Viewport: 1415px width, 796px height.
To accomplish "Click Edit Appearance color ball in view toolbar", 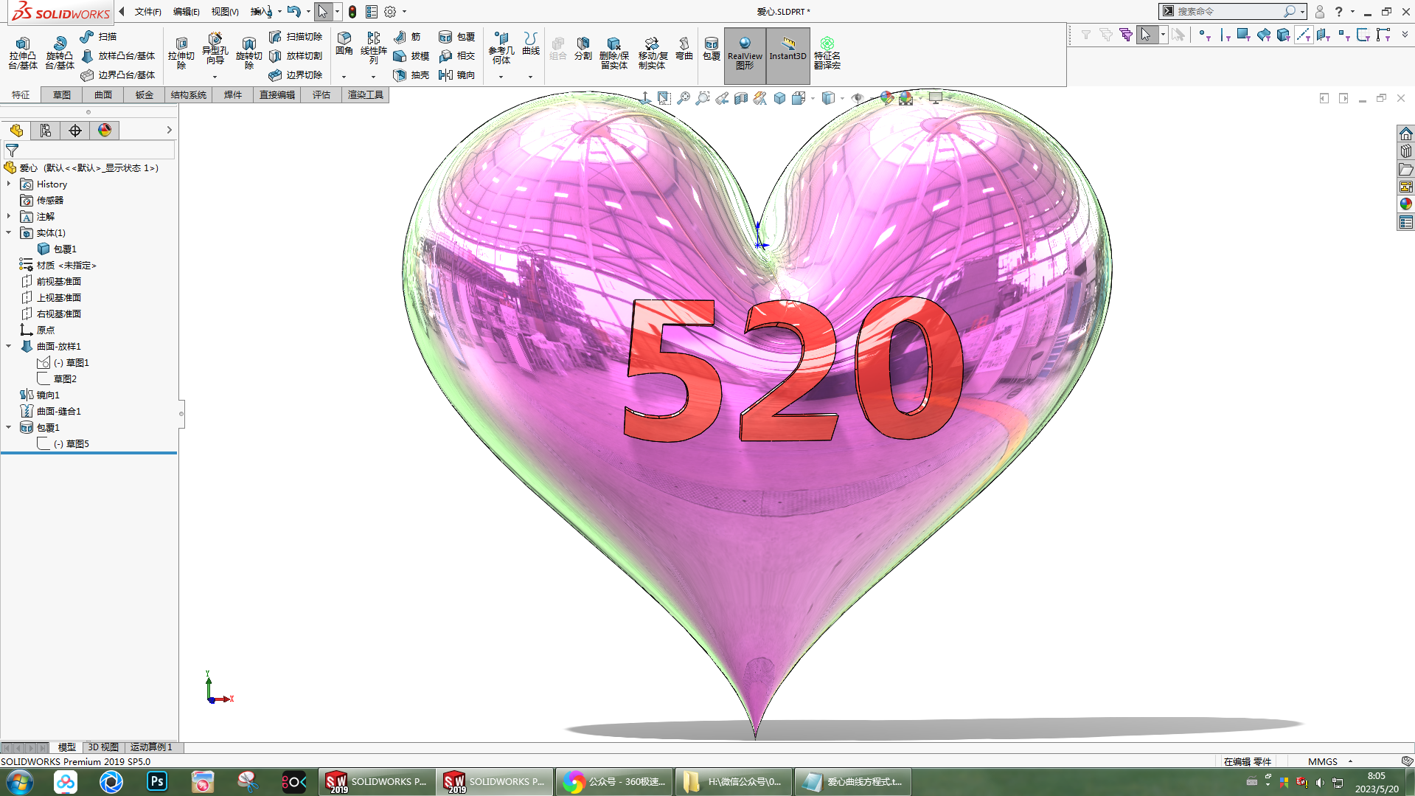I will [x=886, y=98].
